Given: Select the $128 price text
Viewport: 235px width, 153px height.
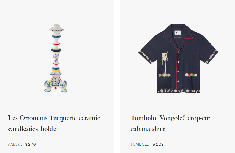Looking at the screenshot, I should (158, 144).
